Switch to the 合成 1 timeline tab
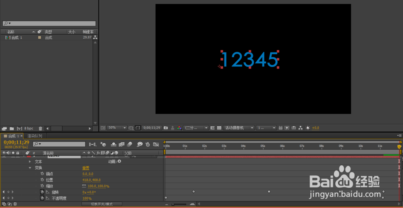This screenshot has height=208, width=403. (13, 136)
